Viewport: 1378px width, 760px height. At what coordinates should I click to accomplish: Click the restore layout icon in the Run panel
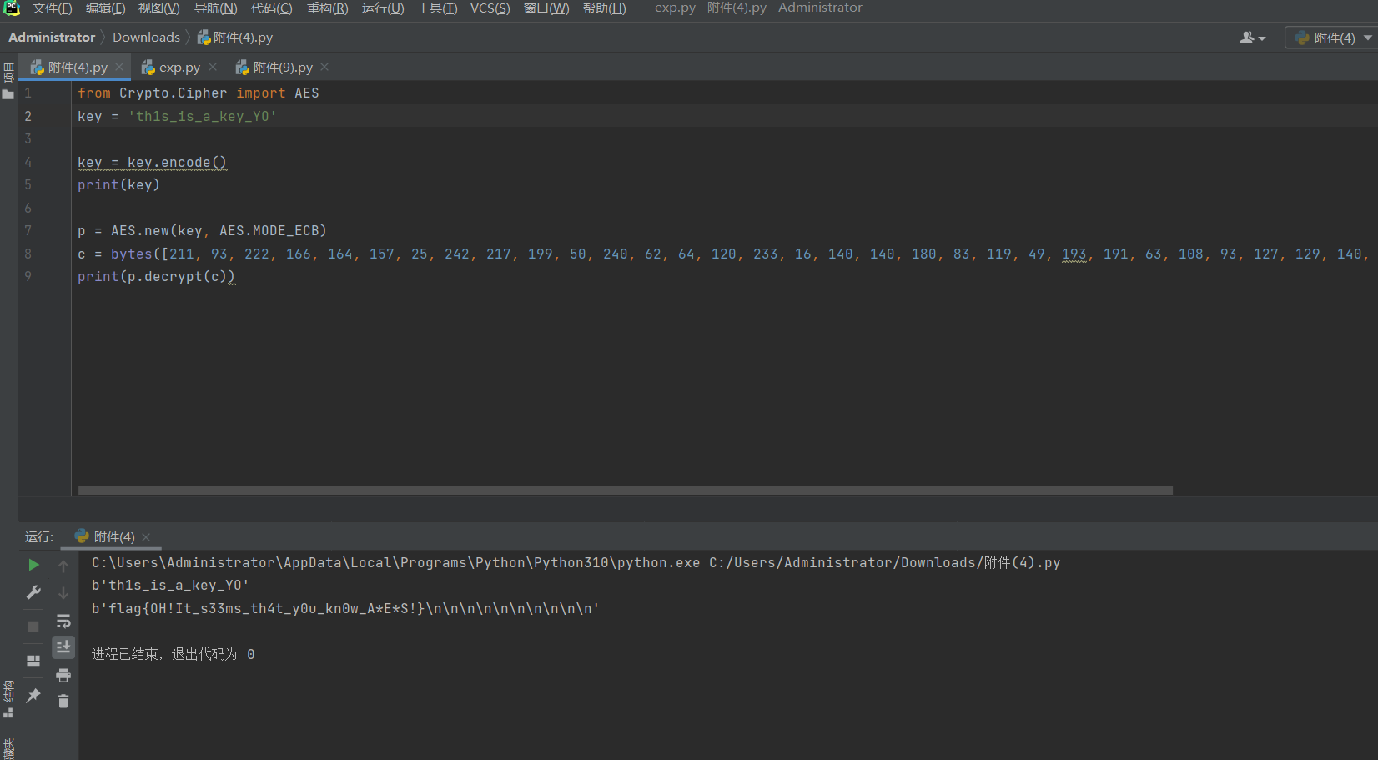[x=33, y=661]
